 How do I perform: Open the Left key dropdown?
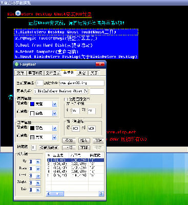click(38, 176)
